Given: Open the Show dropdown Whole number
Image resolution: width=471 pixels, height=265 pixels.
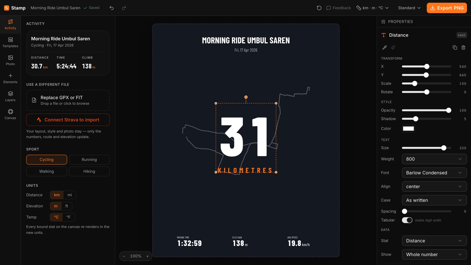Looking at the screenshot, I should [x=434, y=255].
